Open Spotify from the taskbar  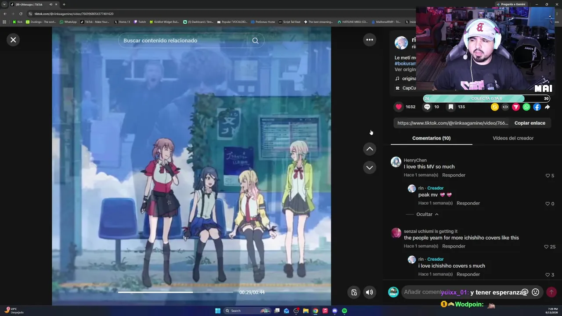(x=344, y=311)
